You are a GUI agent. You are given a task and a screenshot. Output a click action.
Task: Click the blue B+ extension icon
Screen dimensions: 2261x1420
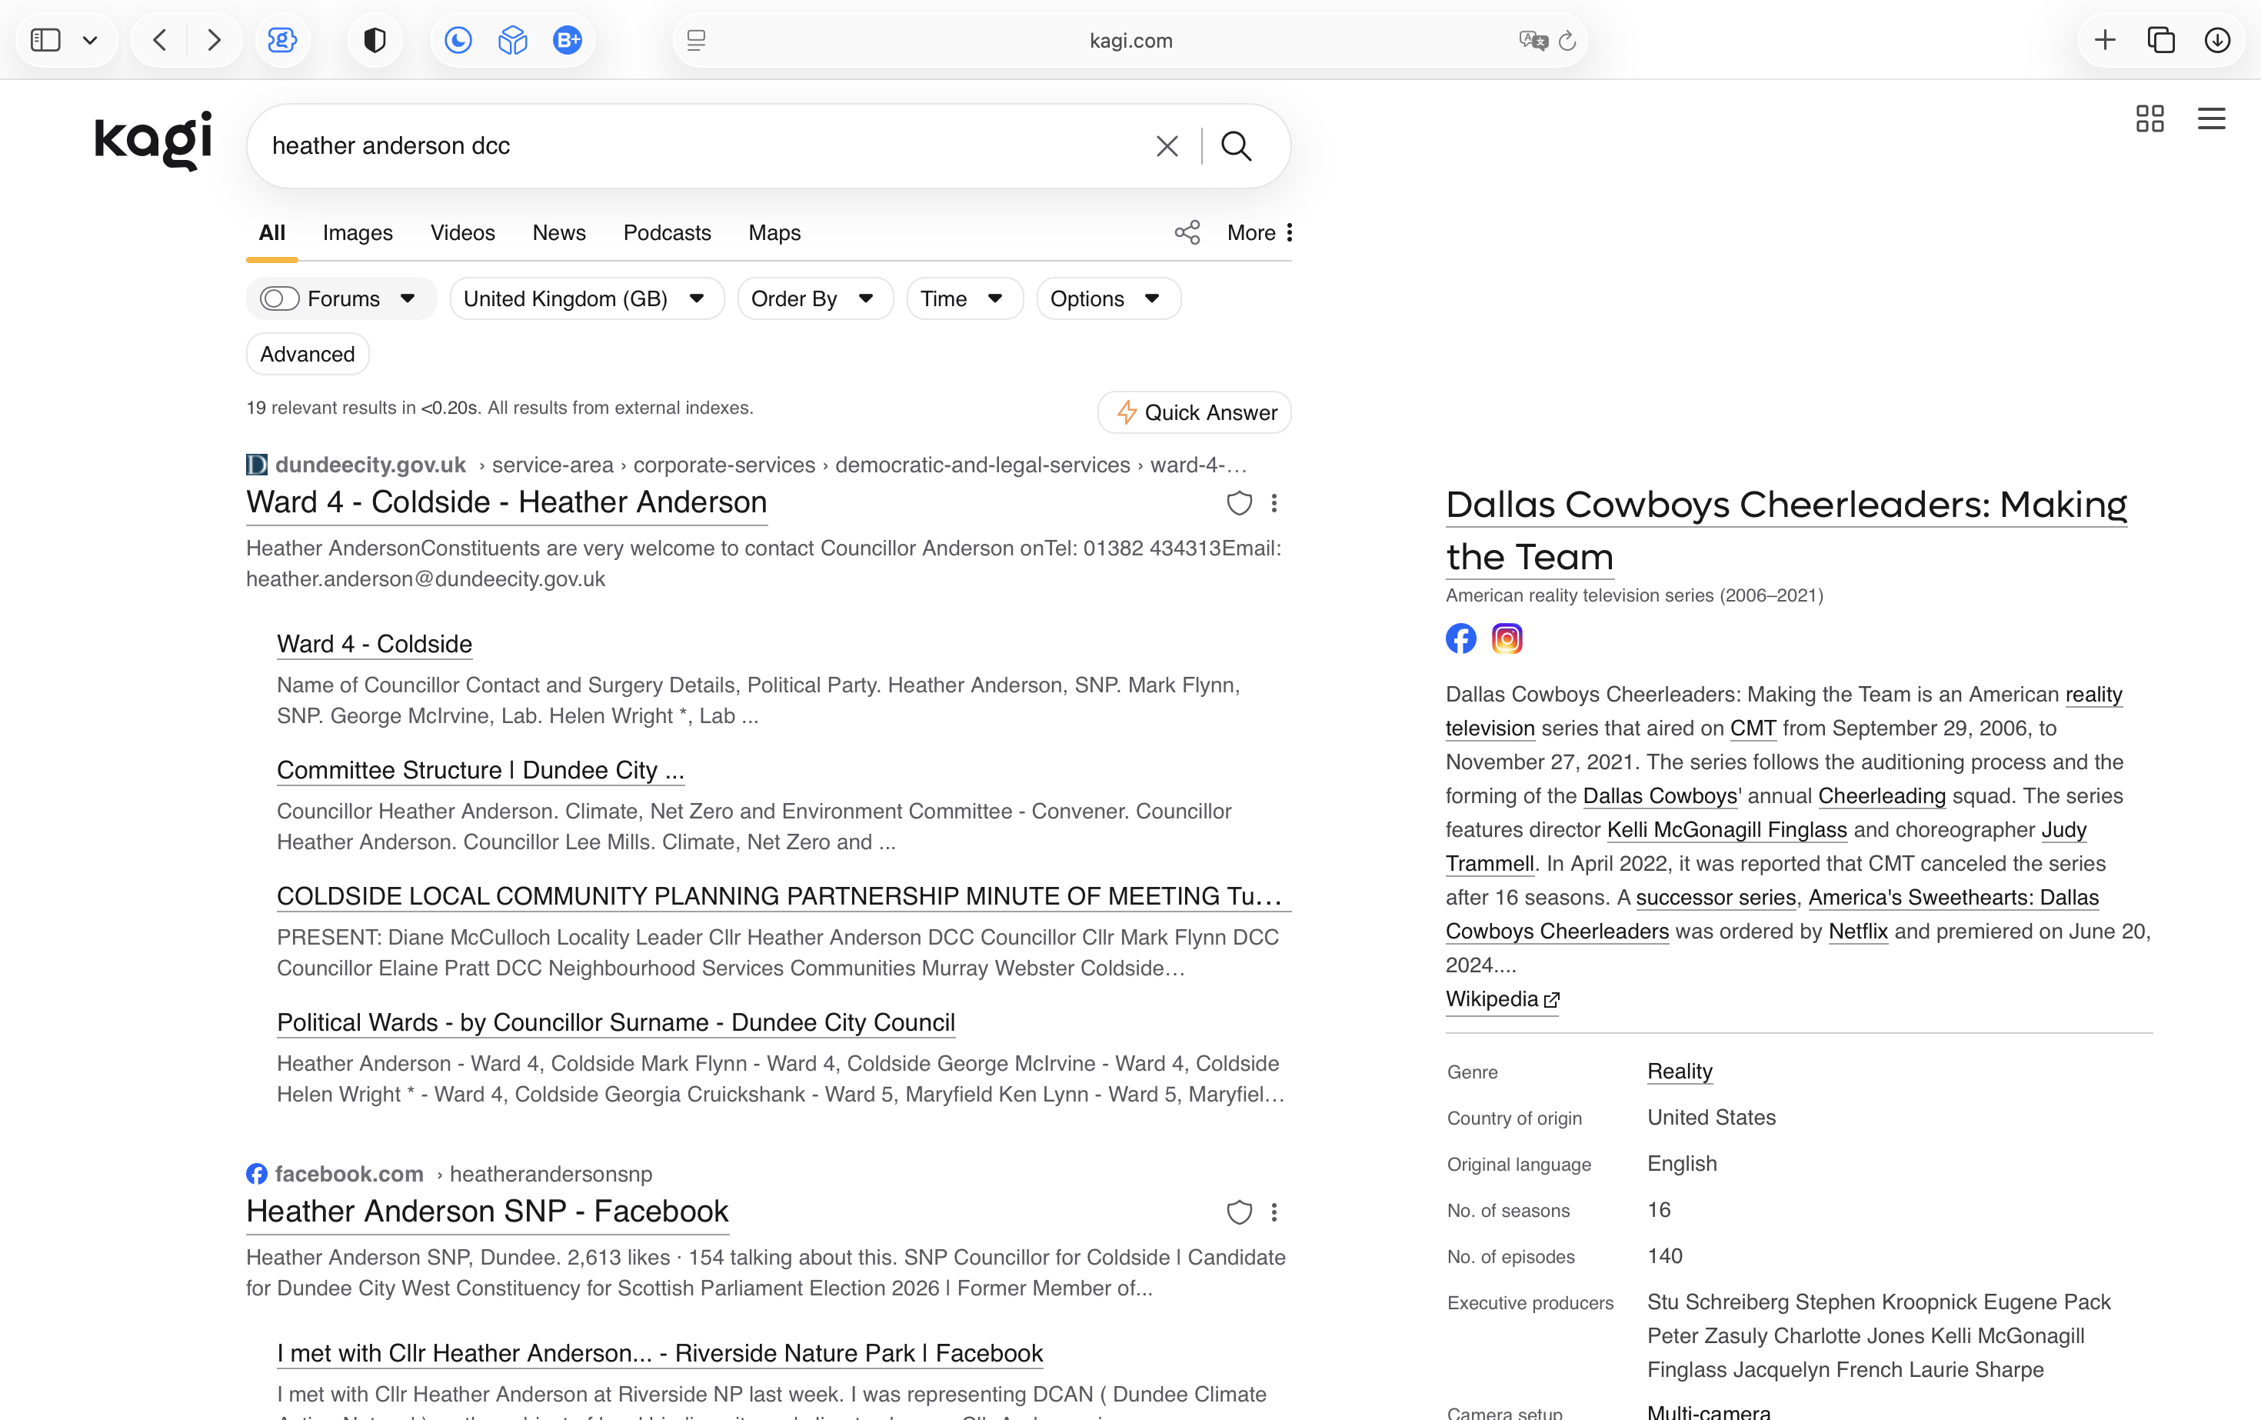click(x=567, y=40)
